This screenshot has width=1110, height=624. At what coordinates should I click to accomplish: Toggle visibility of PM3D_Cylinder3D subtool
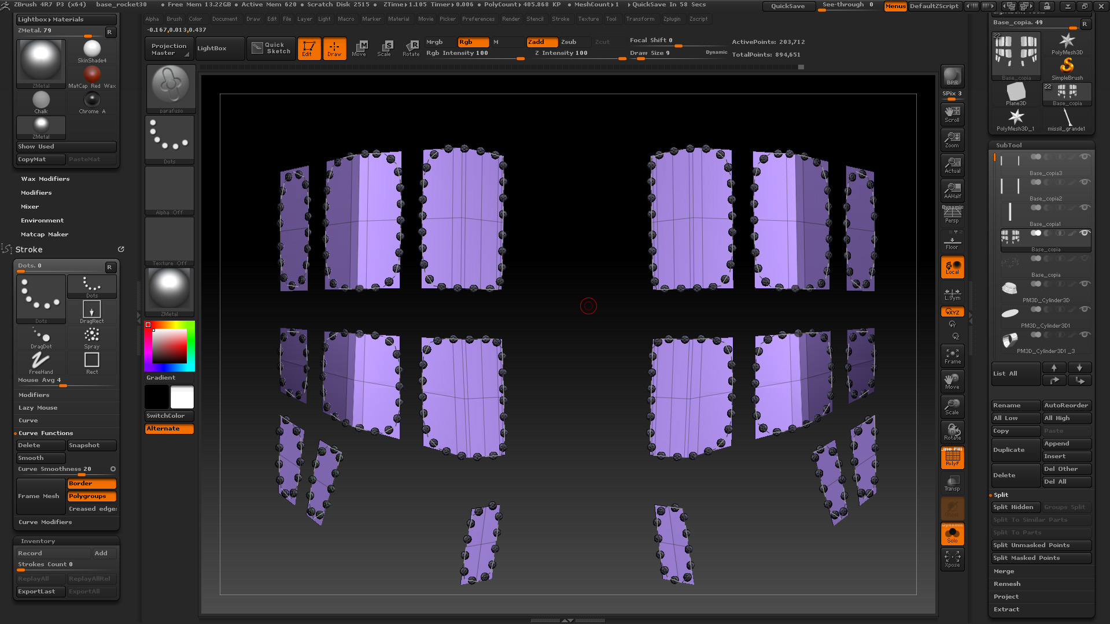1085,284
